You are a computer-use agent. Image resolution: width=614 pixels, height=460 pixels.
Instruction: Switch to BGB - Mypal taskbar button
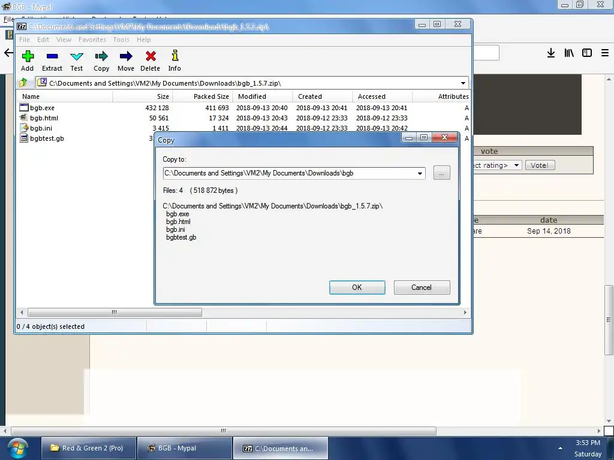pos(185,448)
